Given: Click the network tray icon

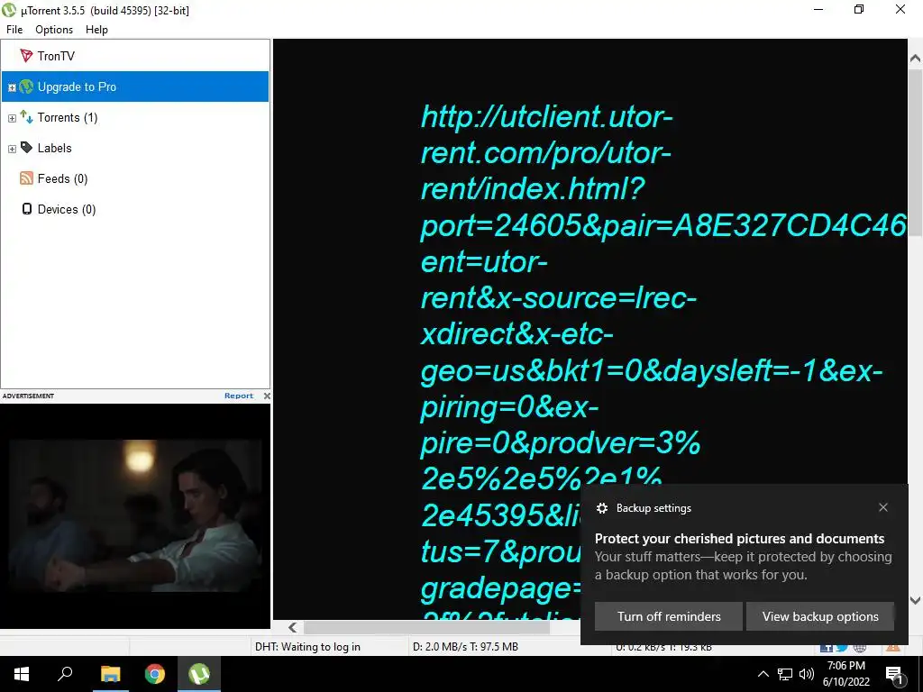Looking at the screenshot, I should (x=785, y=674).
